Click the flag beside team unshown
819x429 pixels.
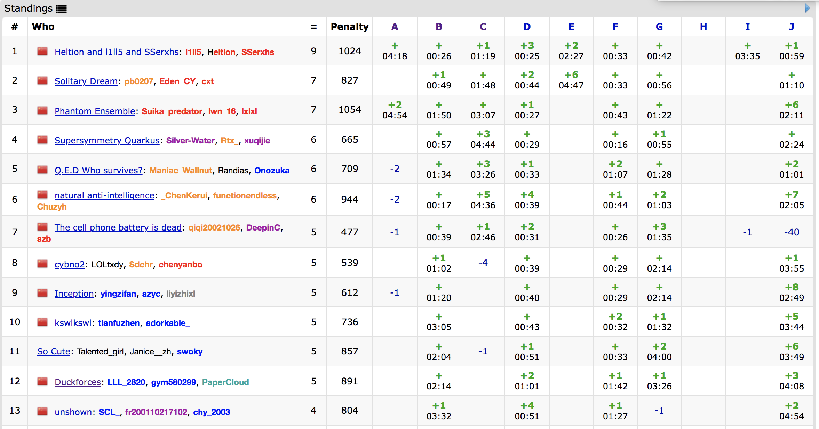pyautogui.click(x=42, y=412)
